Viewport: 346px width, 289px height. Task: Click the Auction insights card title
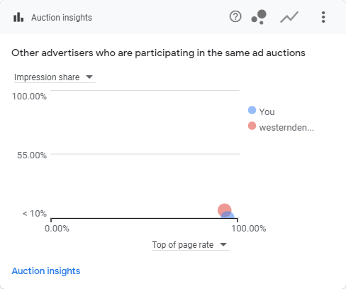tap(62, 18)
